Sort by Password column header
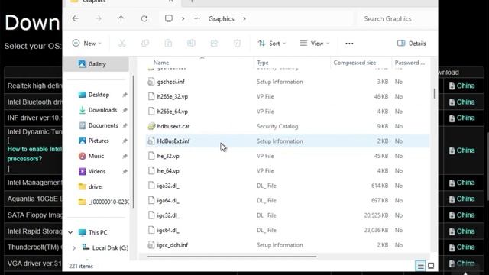Screen dimensions: 489x275 410,63
